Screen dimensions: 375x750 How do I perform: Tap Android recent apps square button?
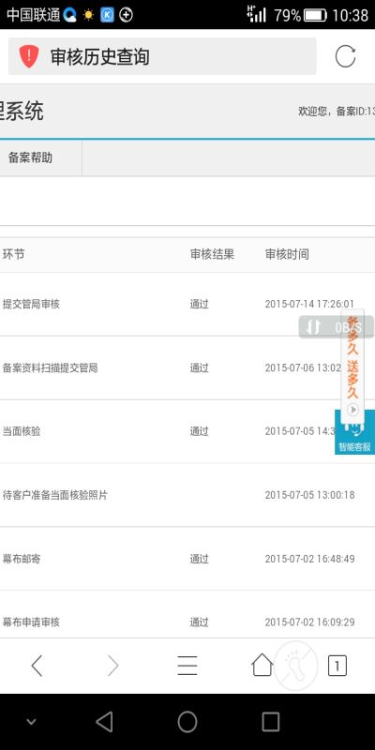(271, 722)
